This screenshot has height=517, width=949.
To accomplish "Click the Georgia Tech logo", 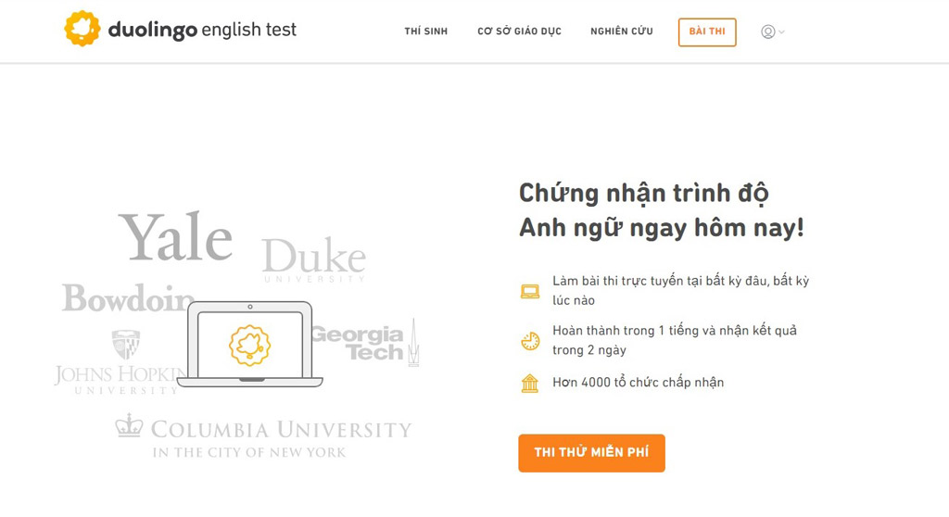I will (x=365, y=343).
